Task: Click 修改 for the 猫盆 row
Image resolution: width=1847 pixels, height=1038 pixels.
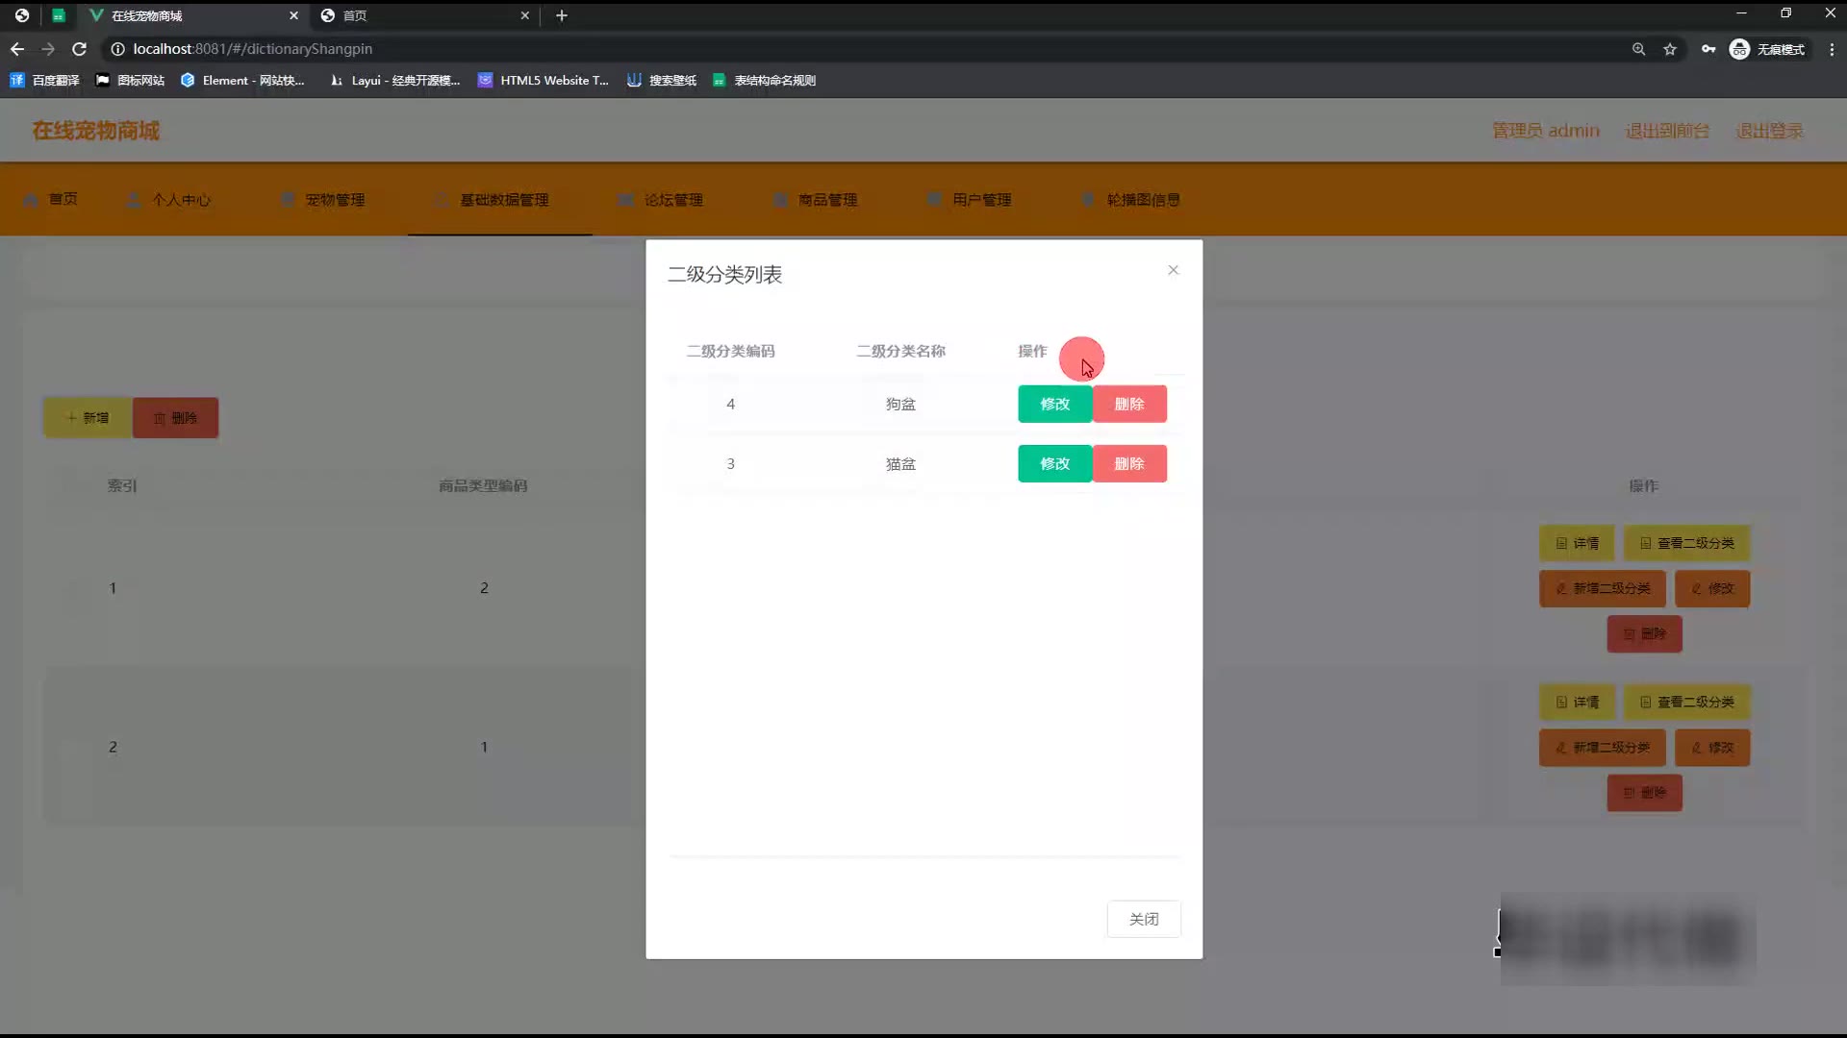Action: (1054, 463)
